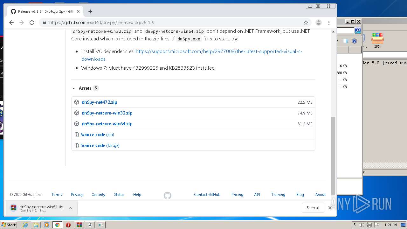View site info via the padlock icon
Viewport: 407px width, 229px height.
point(44,23)
